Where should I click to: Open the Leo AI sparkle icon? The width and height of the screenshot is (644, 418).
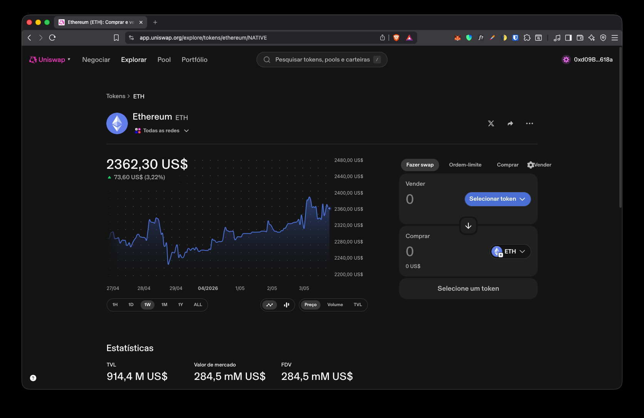click(x=592, y=38)
